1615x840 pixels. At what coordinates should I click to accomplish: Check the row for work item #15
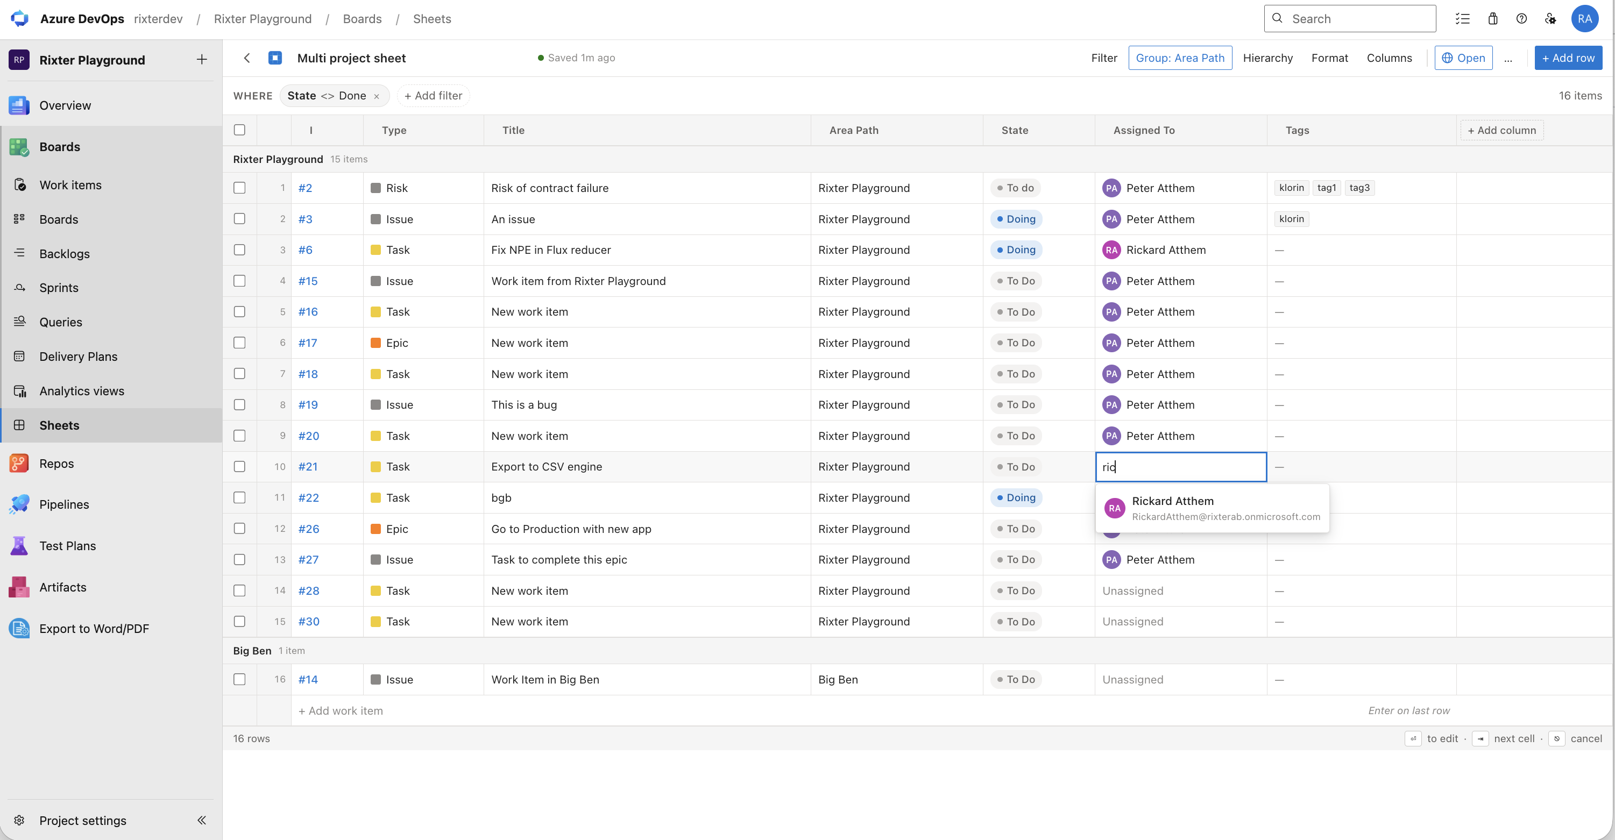(239, 281)
